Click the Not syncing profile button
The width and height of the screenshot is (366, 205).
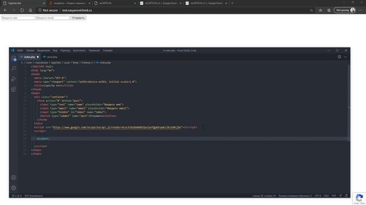click(345, 10)
